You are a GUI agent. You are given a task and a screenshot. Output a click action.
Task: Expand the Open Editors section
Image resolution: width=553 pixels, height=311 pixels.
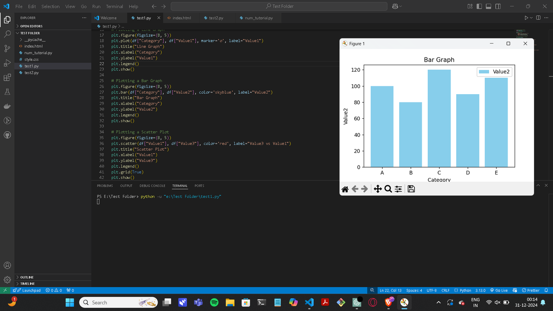pyautogui.click(x=53, y=26)
